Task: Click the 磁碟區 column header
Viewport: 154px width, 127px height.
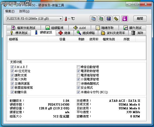Action: (28, 39)
